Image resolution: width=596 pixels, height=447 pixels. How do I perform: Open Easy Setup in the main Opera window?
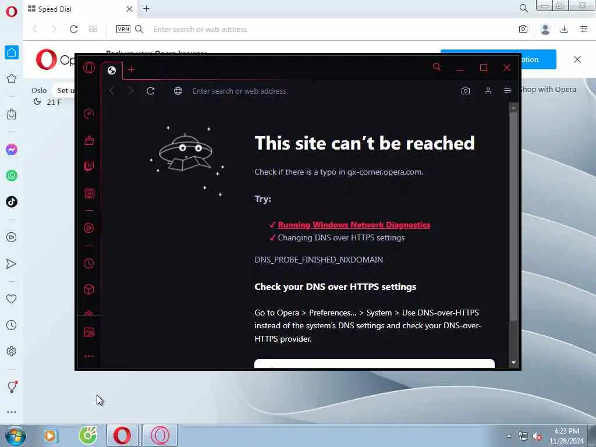click(x=584, y=29)
